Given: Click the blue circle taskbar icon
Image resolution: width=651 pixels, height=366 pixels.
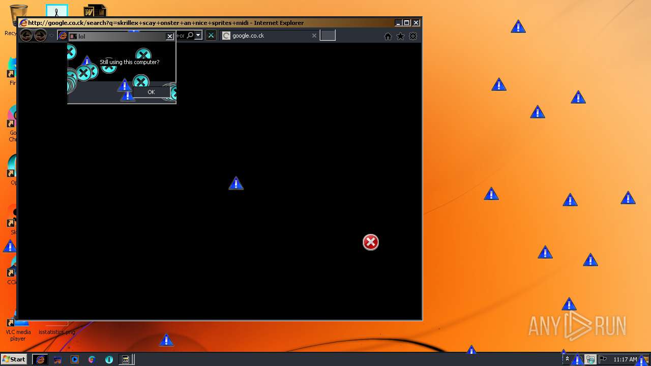Looking at the screenshot, I should [x=109, y=359].
